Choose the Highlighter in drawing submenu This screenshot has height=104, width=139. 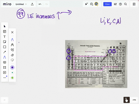(x=12, y=45)
